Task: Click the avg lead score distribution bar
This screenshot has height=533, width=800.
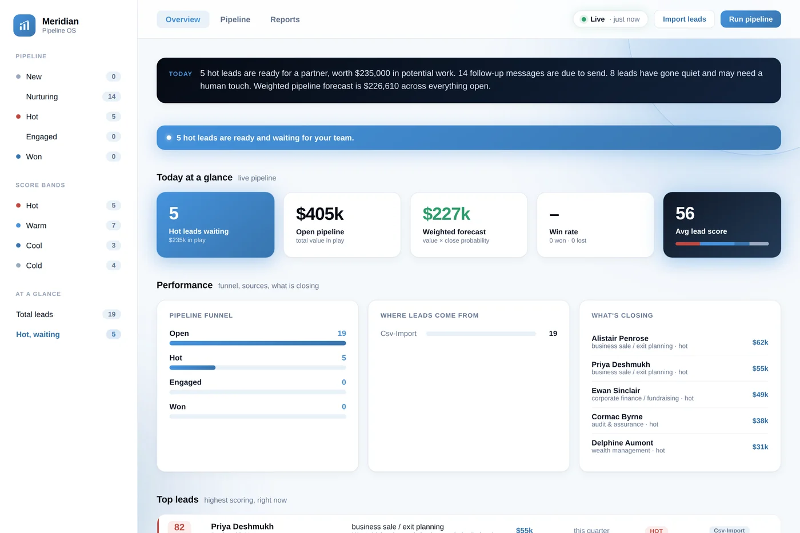Action: point(722,243)
